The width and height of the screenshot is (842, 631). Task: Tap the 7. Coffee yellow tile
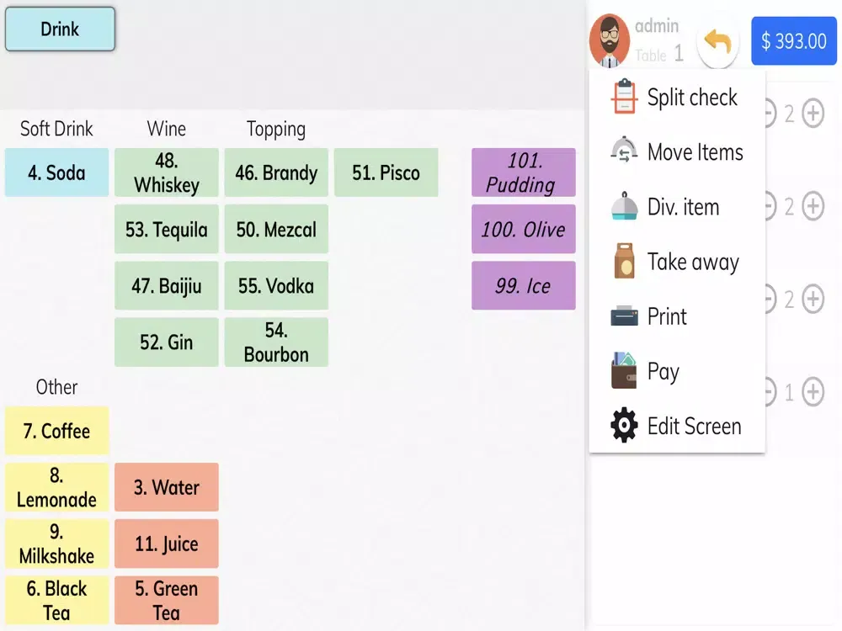(x=56, y=432)
